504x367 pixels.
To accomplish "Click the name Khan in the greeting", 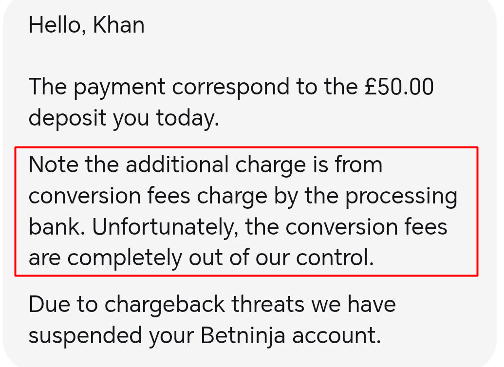I will click(118, 24).
